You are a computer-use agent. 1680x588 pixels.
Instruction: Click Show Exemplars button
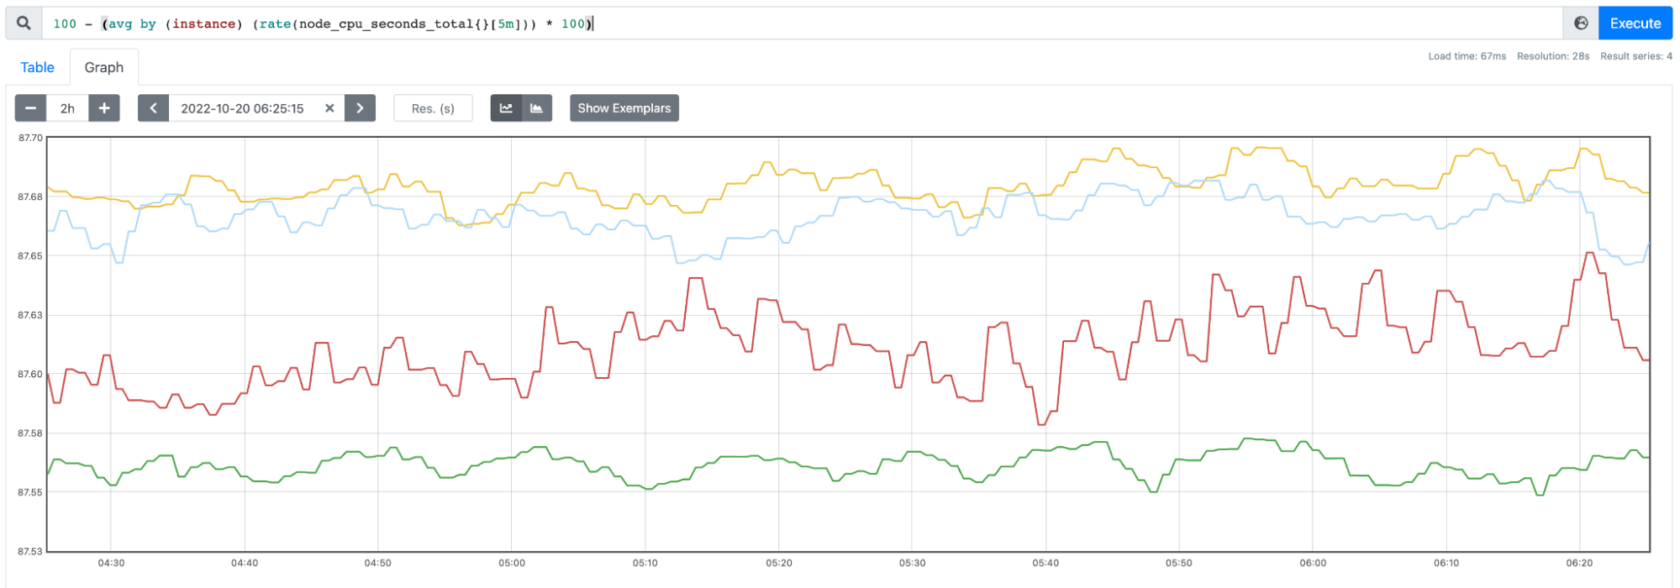(624, 108)
